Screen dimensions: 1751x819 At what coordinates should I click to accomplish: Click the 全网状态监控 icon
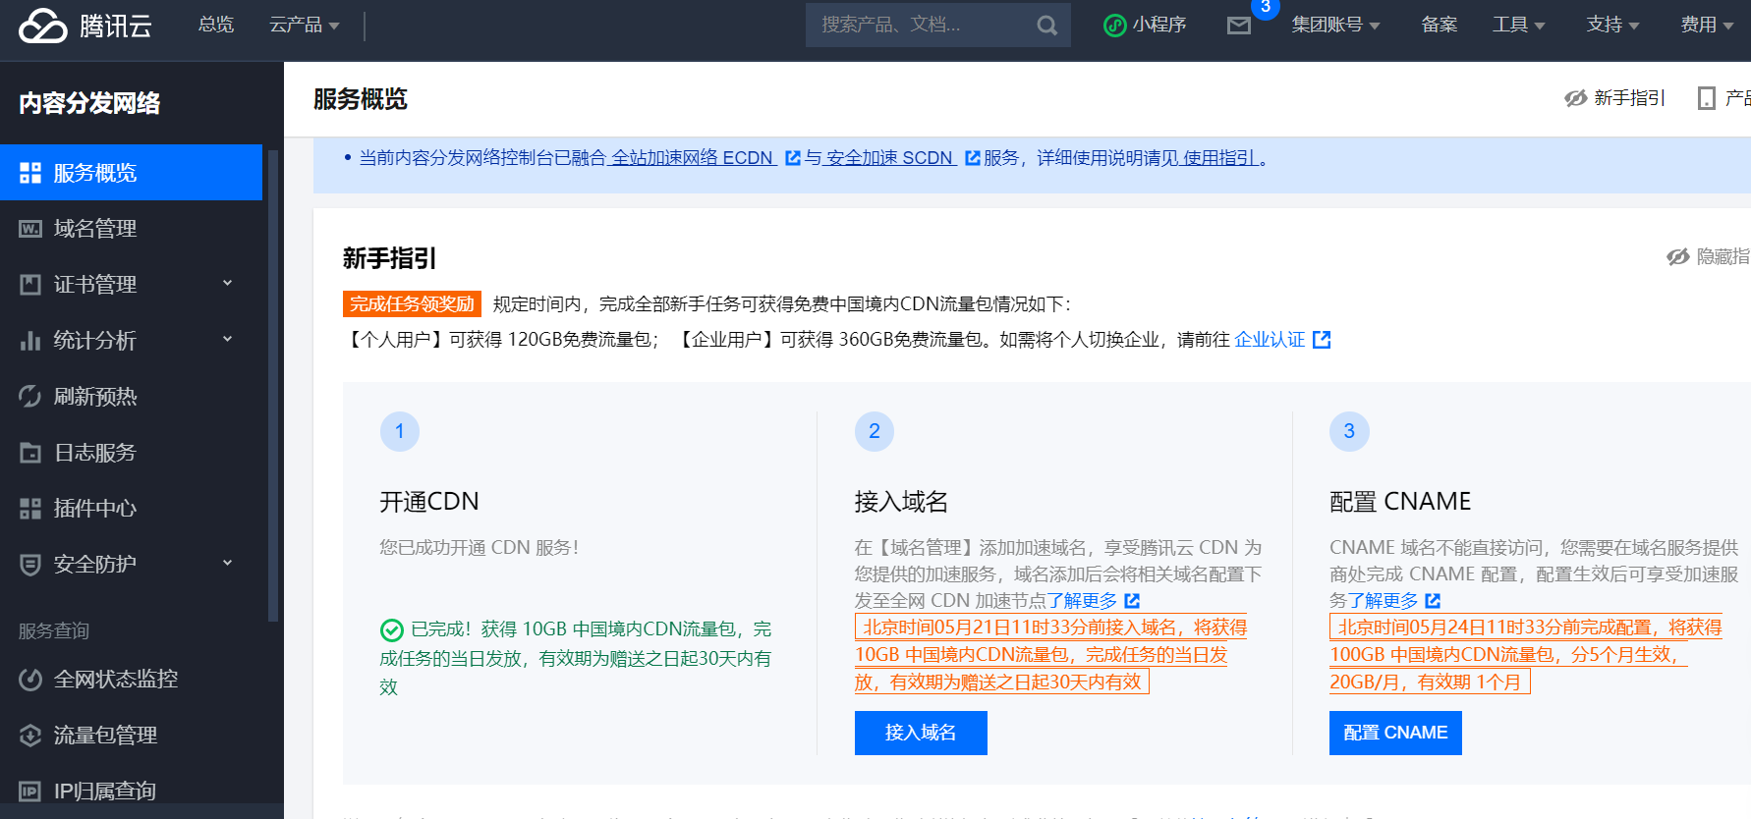click(30, 680)
